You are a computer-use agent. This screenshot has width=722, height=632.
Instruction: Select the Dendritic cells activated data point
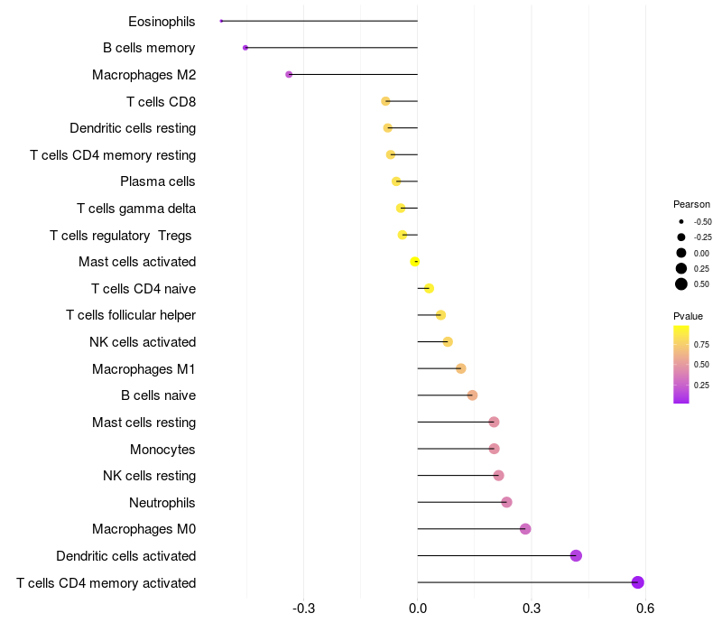point(576,555)
